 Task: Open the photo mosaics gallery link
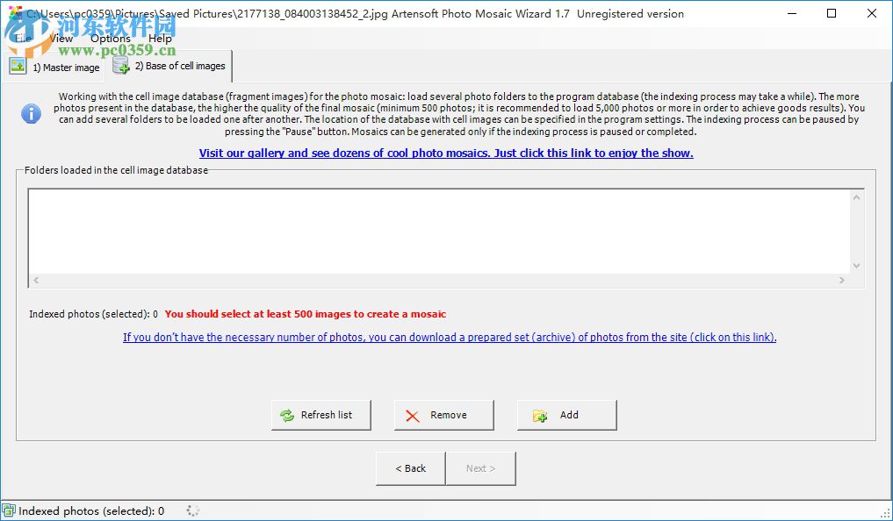point(446,153)
